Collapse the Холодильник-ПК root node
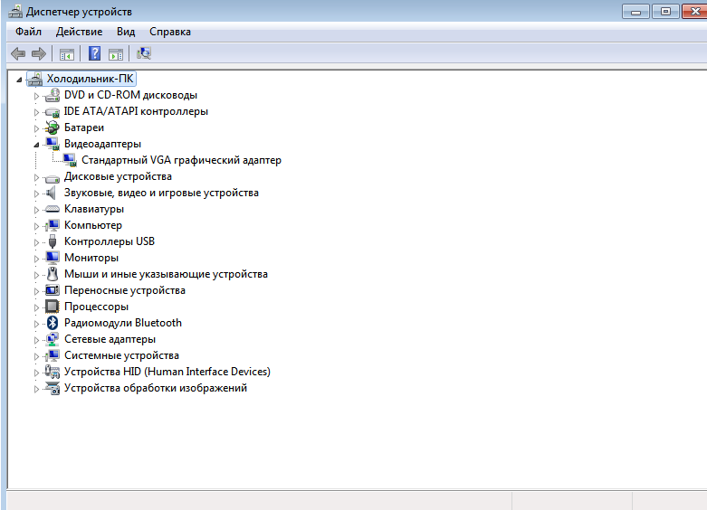 [x=19, y=80]
